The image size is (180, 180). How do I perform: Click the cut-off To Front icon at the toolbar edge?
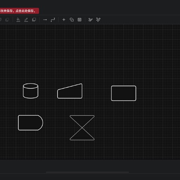(1, 20)
